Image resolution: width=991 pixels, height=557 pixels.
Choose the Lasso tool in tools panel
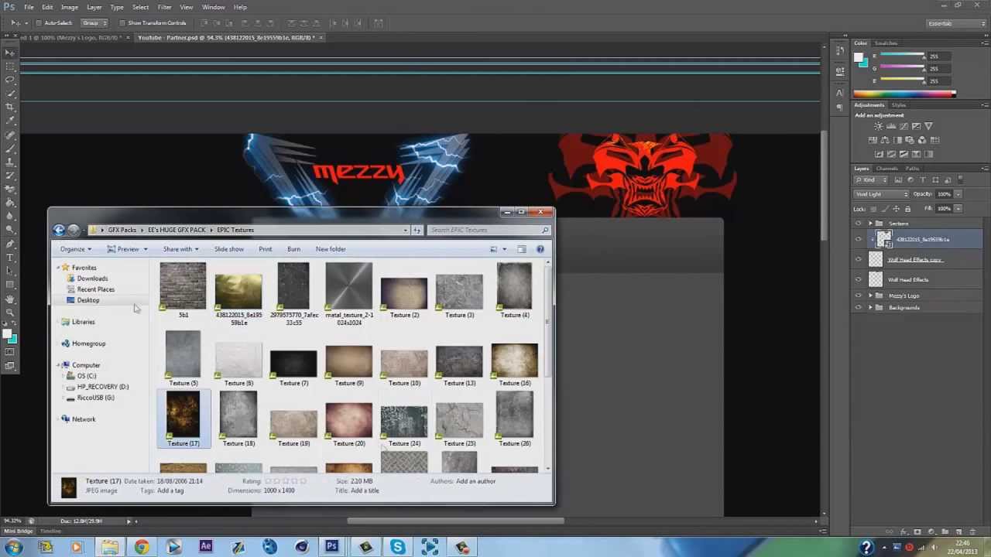(9, 80)
